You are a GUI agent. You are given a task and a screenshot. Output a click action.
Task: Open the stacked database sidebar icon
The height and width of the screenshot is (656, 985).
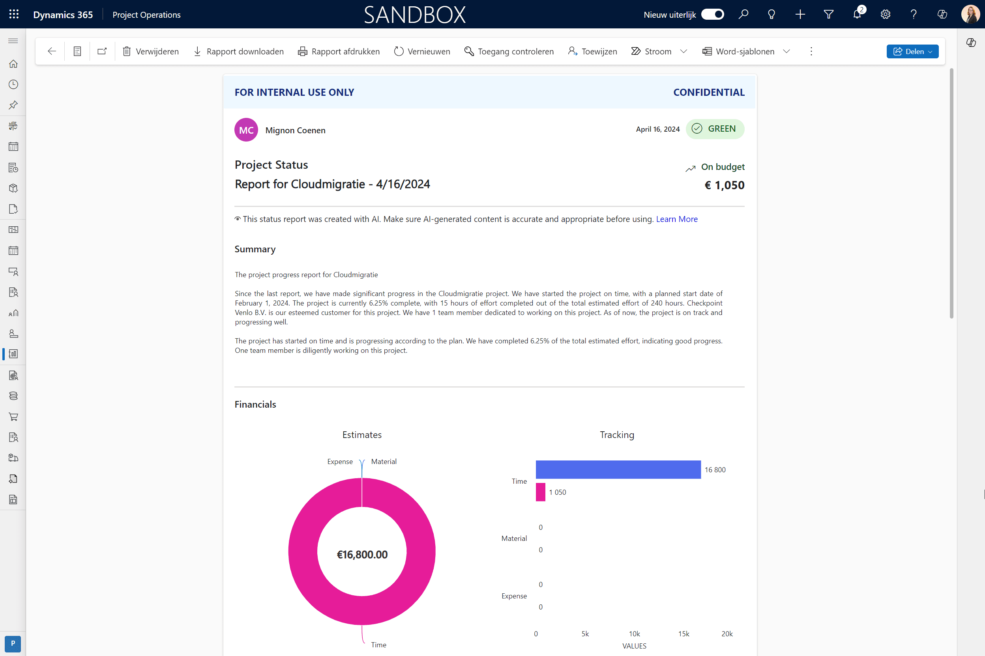[x=13, y=396]
